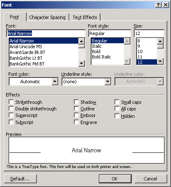Click font list scroll down arrow
171x187 pixels.
pos(82,63)
